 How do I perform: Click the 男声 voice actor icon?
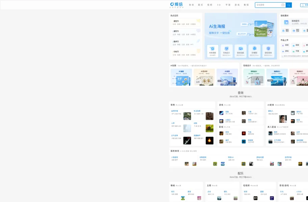click(271, 133)
